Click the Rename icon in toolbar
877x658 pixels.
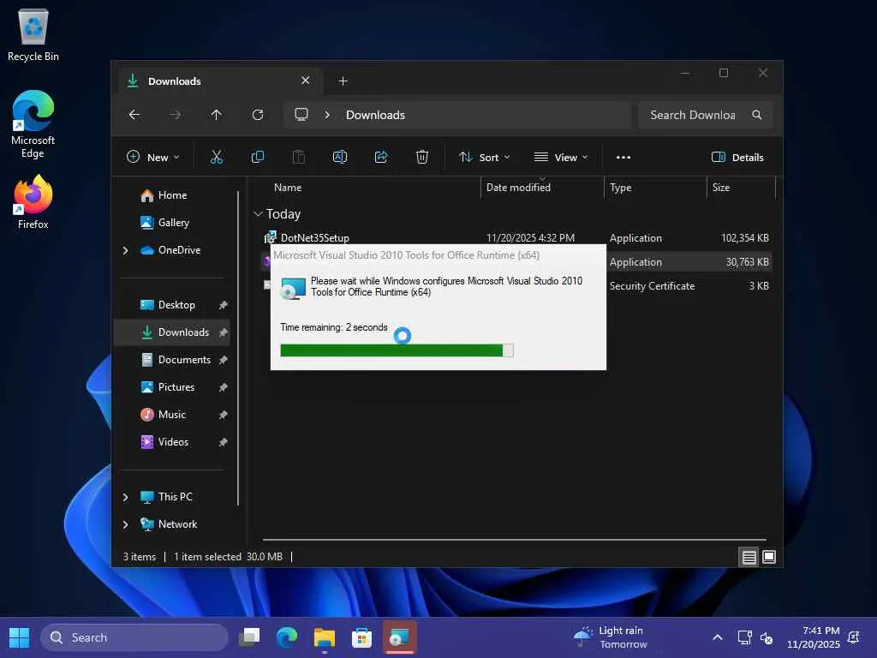(339, 158)
